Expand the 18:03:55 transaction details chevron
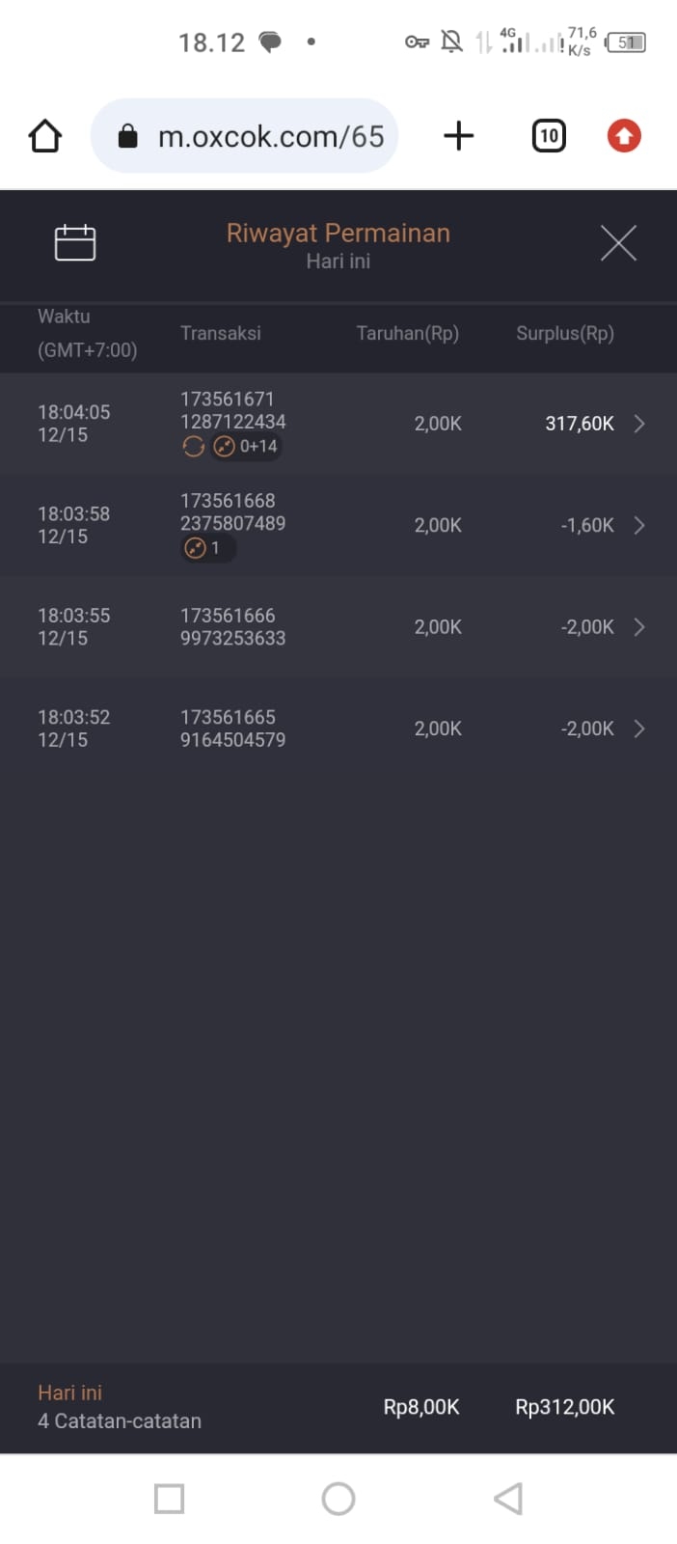Viewport: 677px width, 1544px height. pos(638,627)
